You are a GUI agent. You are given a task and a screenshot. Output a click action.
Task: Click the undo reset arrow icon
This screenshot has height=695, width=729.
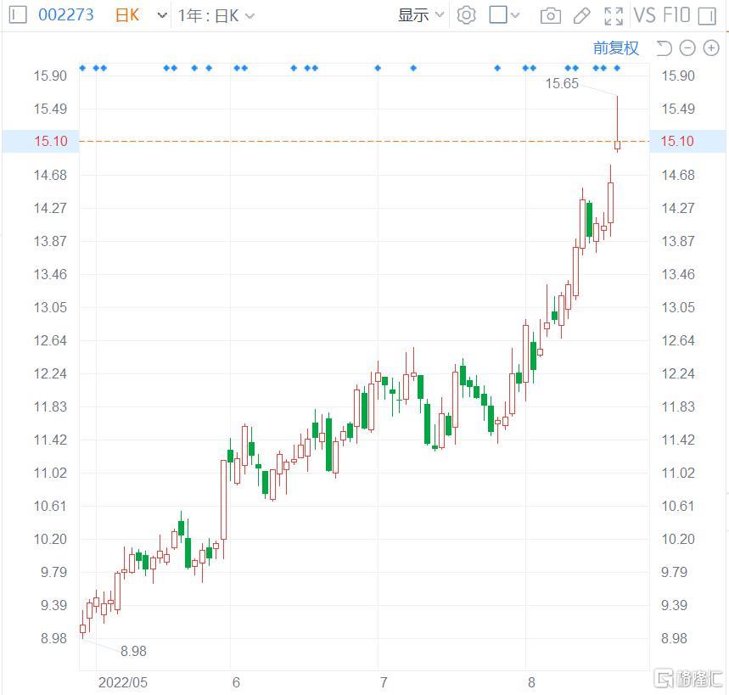point(664,48)
